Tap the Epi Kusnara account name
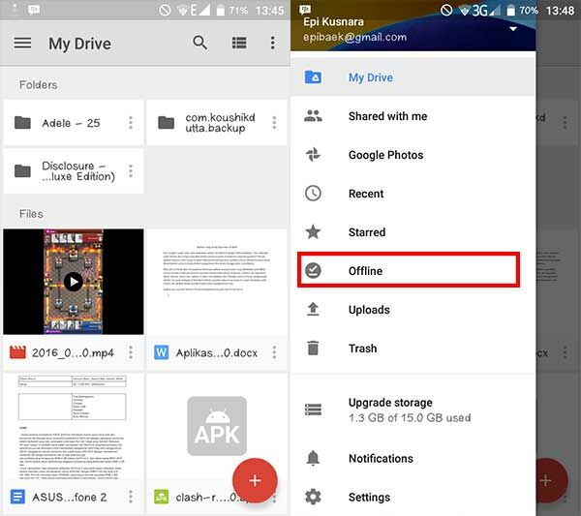The width and height of the screenshot is (581, 516). pyautogui.click(x=333, y=21)
